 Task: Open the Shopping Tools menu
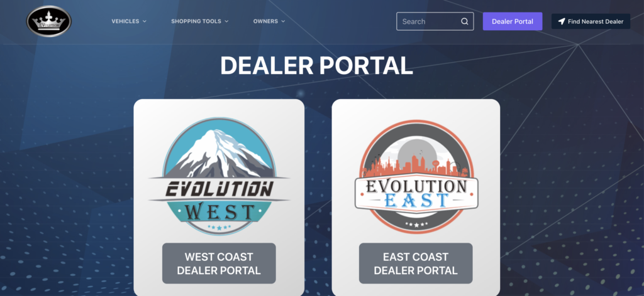(x=199, y=21)
